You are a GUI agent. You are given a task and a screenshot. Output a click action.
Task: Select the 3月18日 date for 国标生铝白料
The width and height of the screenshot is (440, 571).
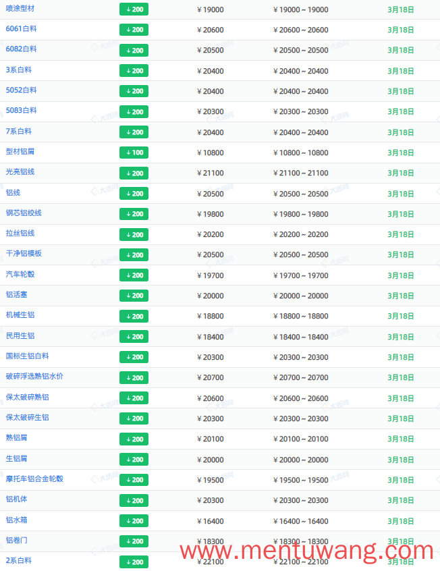click(401, 358)
